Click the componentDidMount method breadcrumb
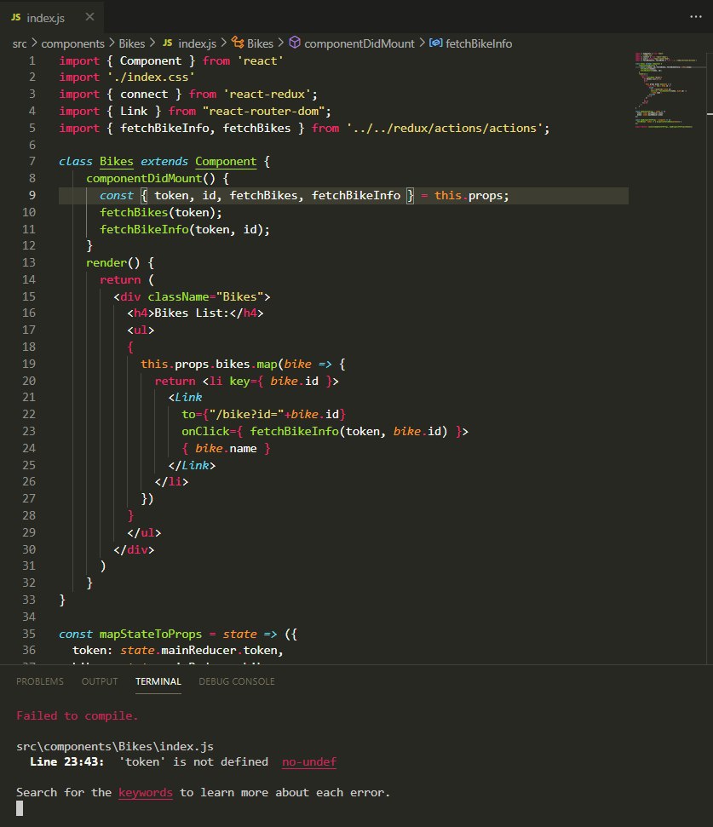The width and height of the screenshot is (713, 827). [359, 43]
